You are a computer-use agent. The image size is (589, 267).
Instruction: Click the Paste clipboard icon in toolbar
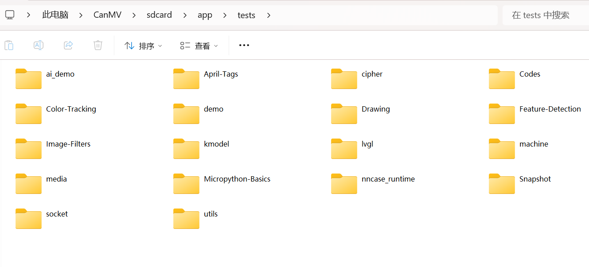[x=9, y=45]
